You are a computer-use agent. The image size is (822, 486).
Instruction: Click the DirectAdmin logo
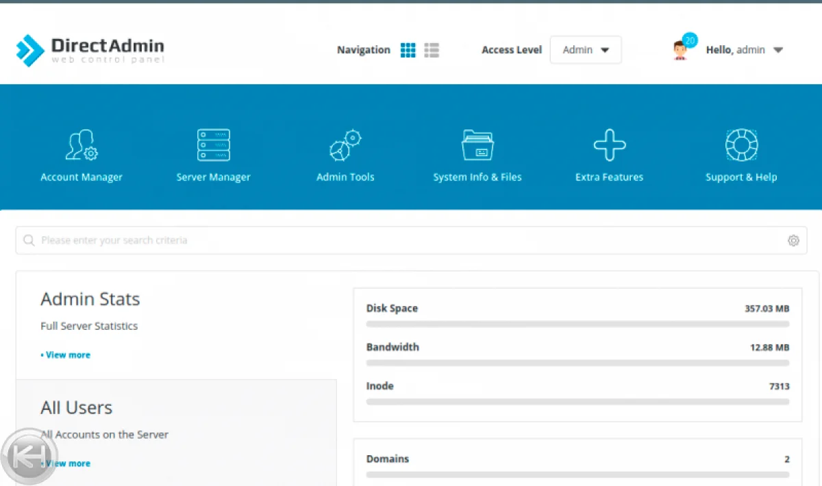(90, 50)
